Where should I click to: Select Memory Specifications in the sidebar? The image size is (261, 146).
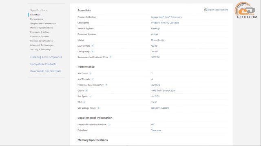tap(42, 28)
